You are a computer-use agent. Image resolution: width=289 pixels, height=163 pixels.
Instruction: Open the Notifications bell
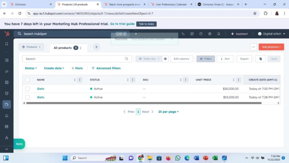(x=218, y=34)
